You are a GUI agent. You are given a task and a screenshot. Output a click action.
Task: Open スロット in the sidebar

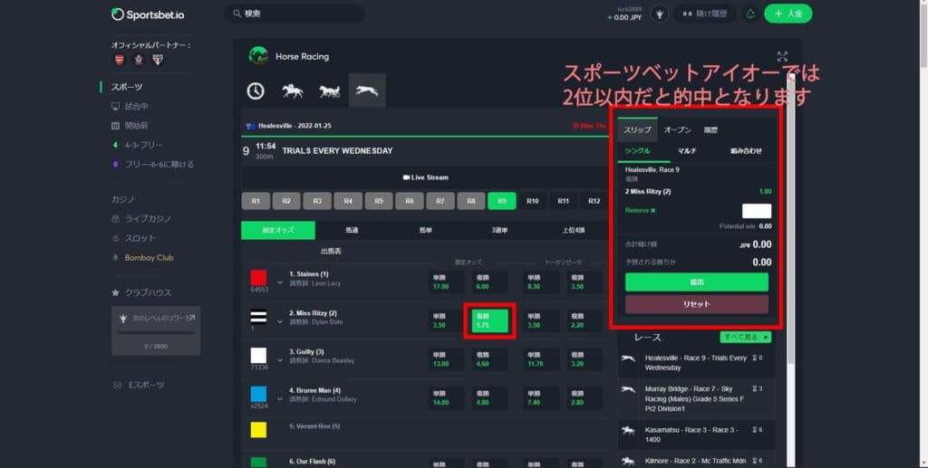134,238
